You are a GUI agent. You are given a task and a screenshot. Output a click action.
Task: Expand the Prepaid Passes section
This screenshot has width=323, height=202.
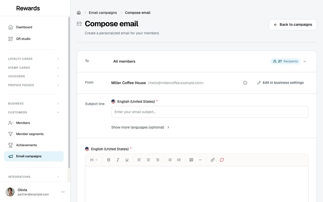point(34,85)
